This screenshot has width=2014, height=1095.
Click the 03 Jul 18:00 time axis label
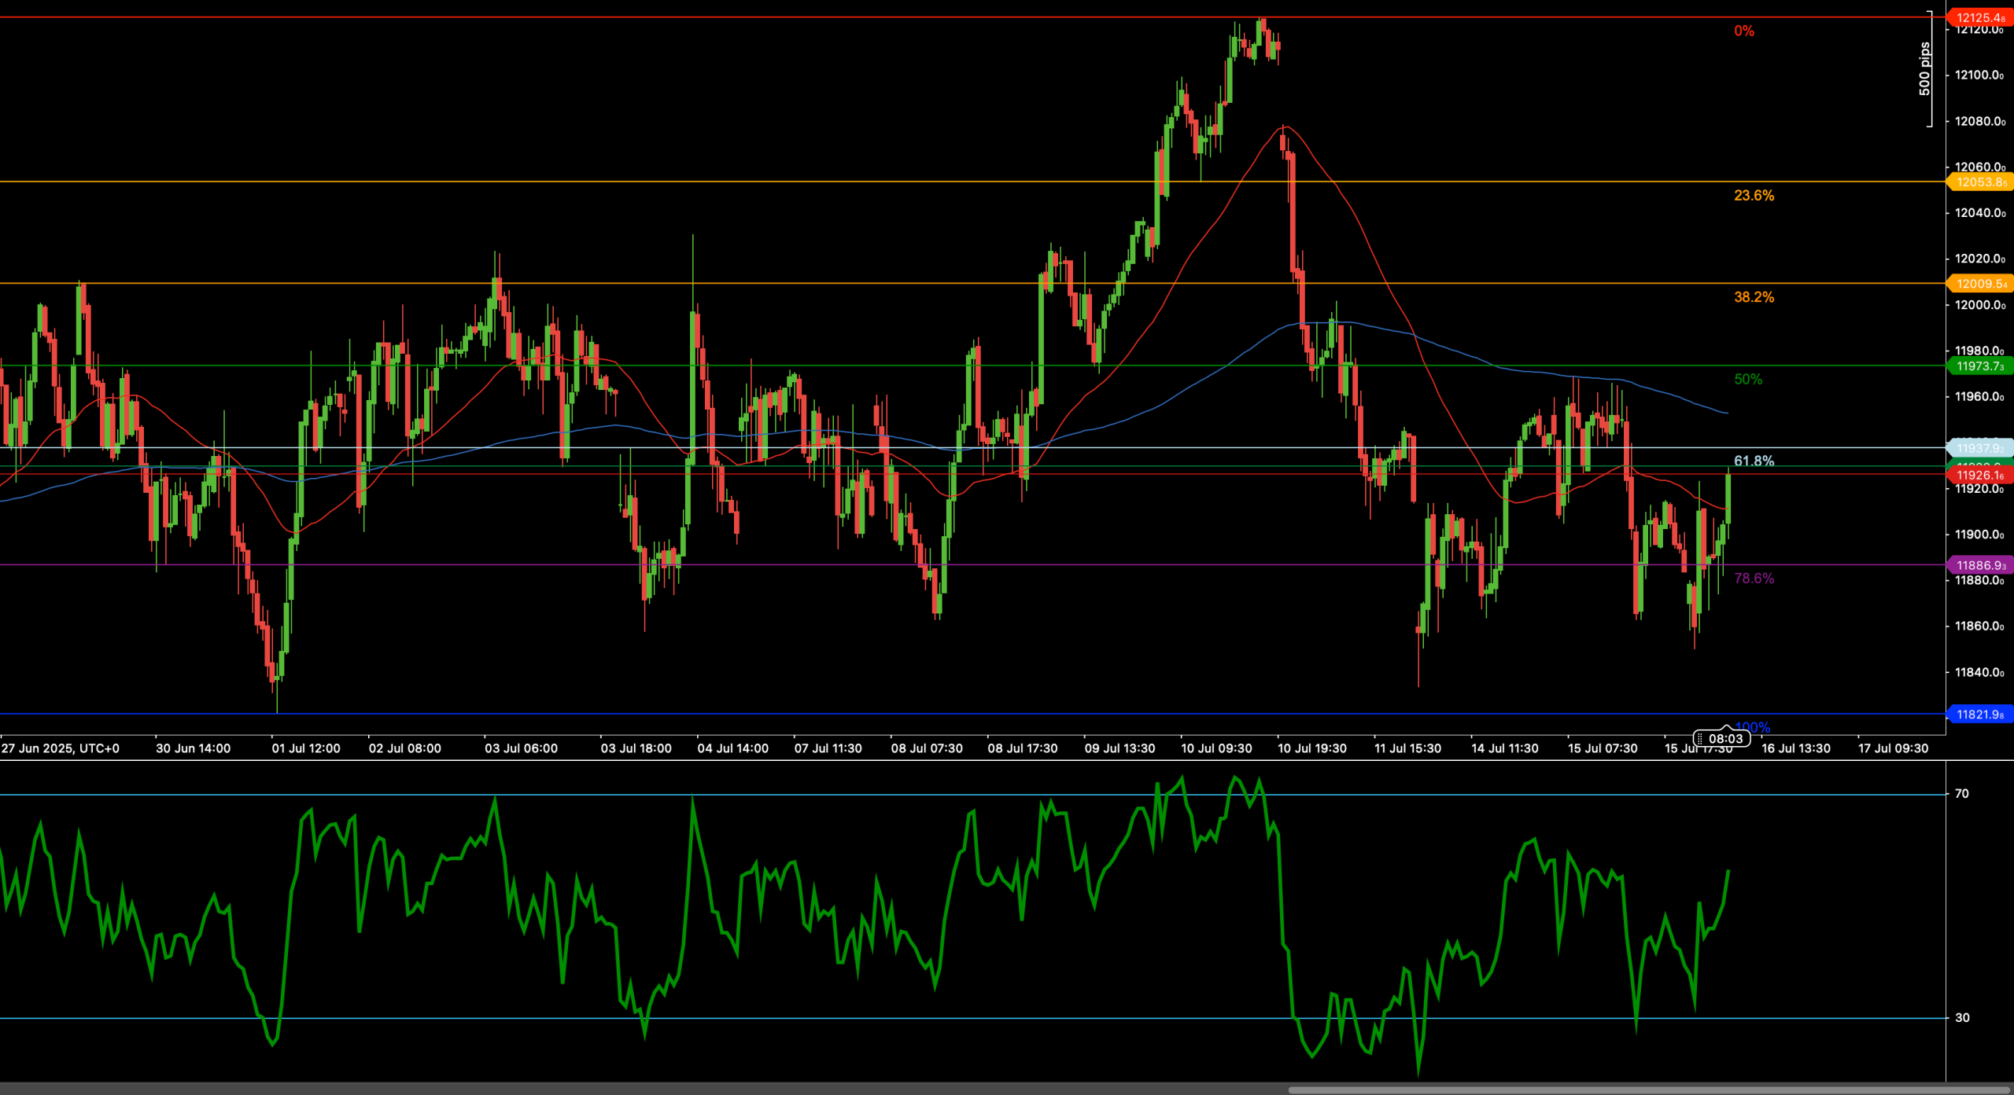pyautogui.click(x=636, y=748)
